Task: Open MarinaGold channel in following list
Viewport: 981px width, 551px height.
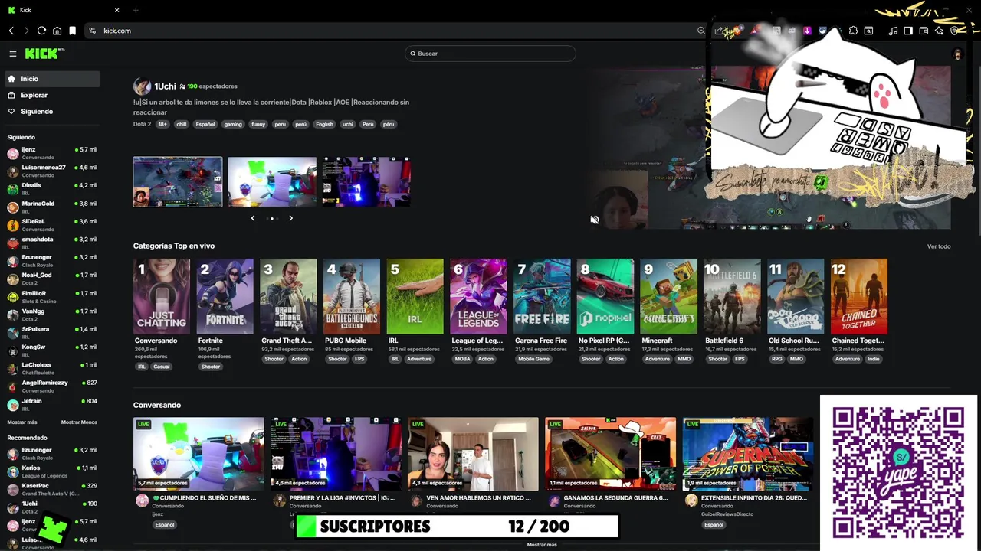Action: coord(51,207)
